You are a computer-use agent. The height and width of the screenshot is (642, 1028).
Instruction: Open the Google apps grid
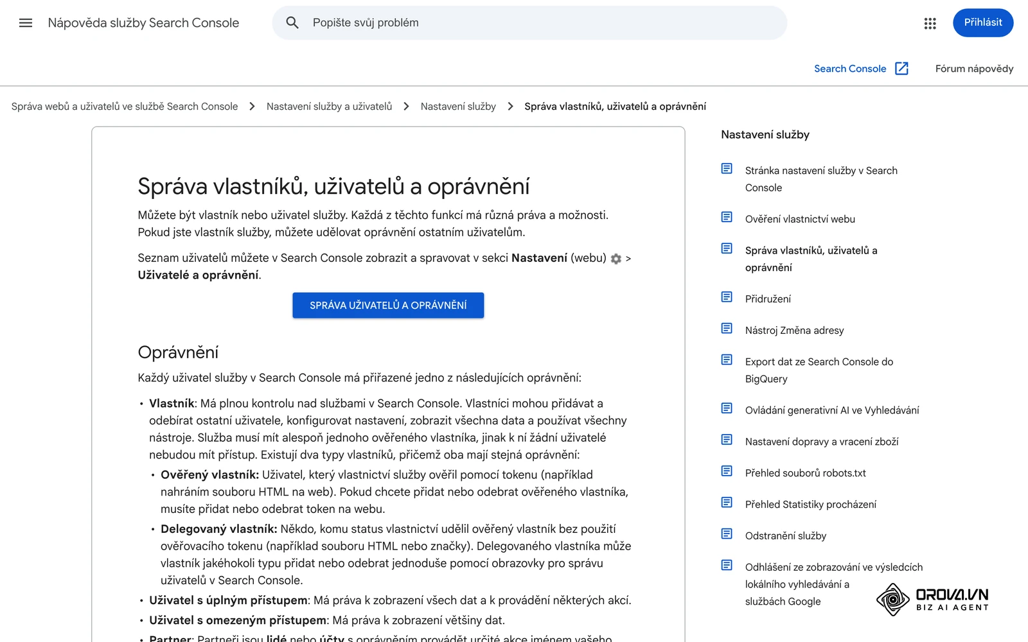click(930, 23)
